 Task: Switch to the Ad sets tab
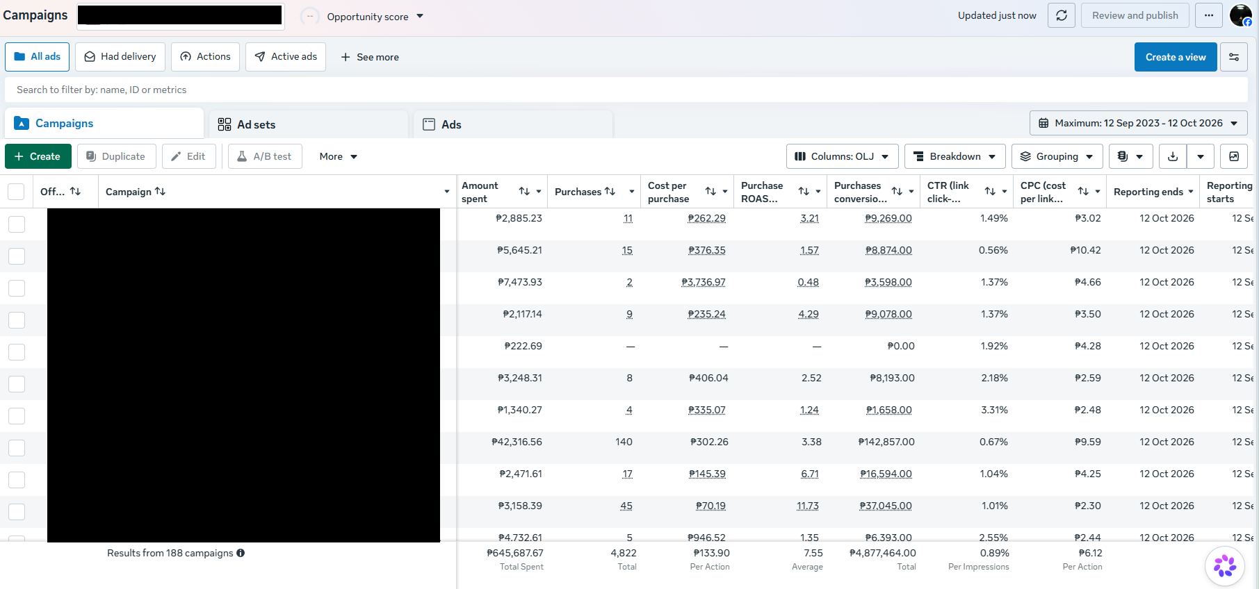308,124
